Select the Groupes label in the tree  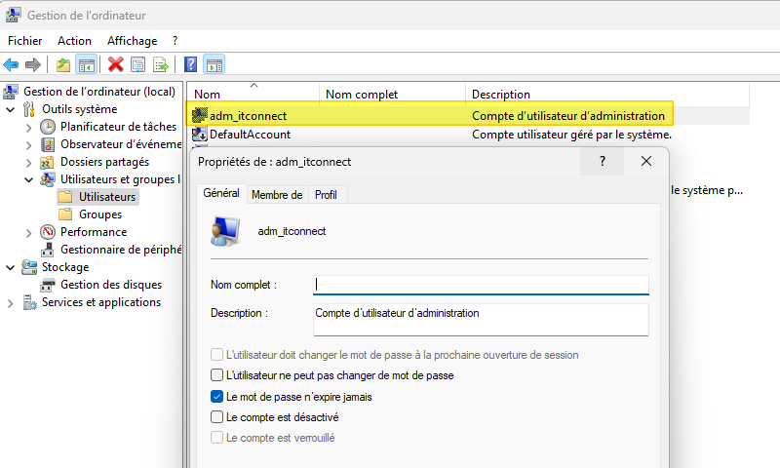pos(100,214)
